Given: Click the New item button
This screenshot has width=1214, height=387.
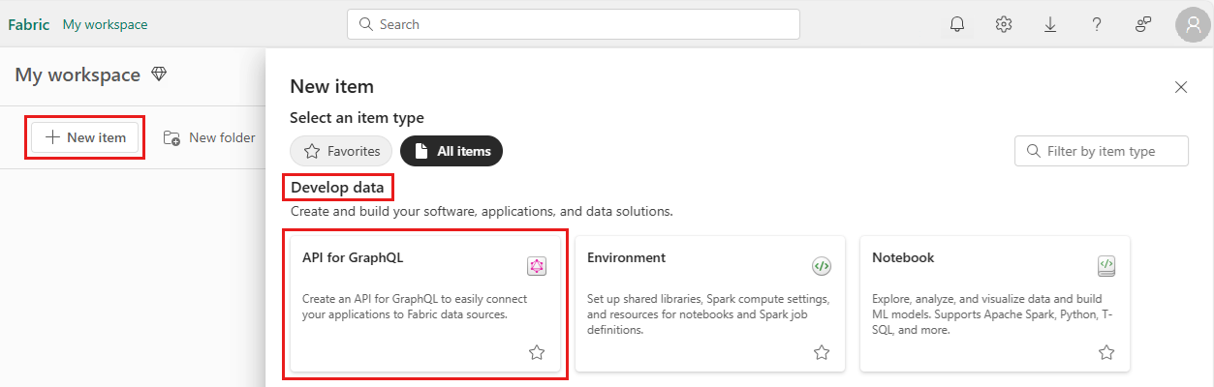Looking at the screenshot, I should (x=85, y=137).
